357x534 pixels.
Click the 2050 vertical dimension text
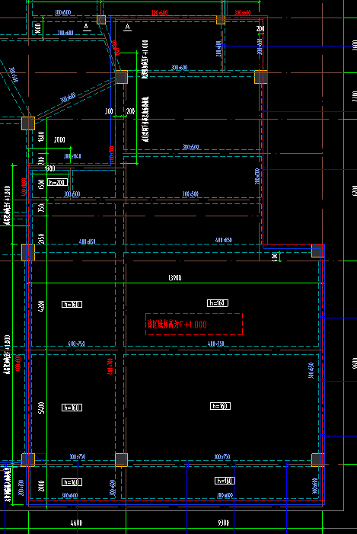point(42,238)
